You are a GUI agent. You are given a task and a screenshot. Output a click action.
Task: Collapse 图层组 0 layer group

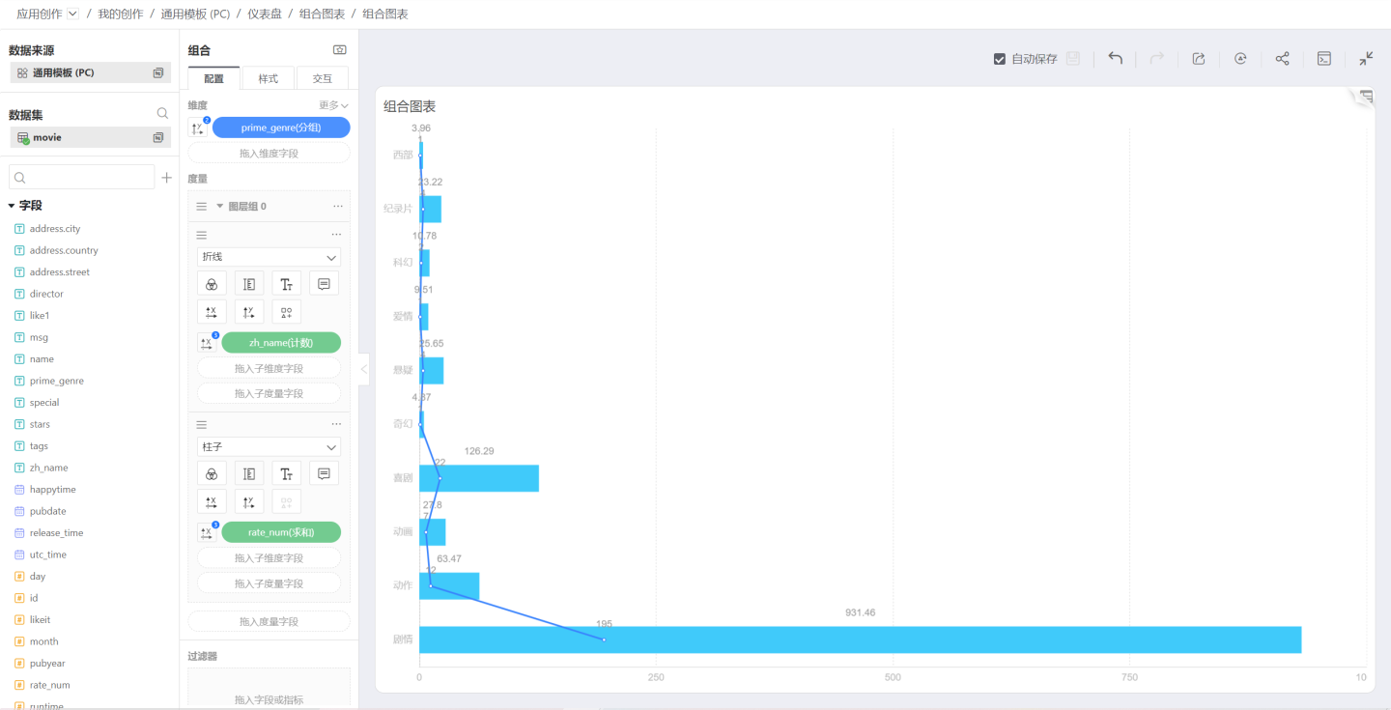[x=219, y=206]
